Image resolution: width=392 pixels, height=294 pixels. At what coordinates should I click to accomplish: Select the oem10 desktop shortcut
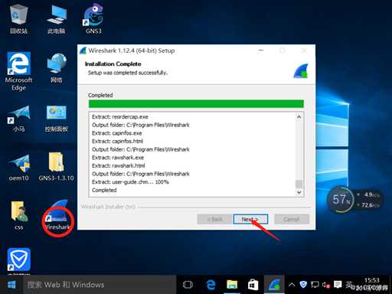coord(19,167)
